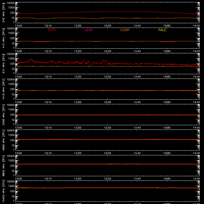Select the 1415 MHz [SFU] axis label

click(4, 89)
